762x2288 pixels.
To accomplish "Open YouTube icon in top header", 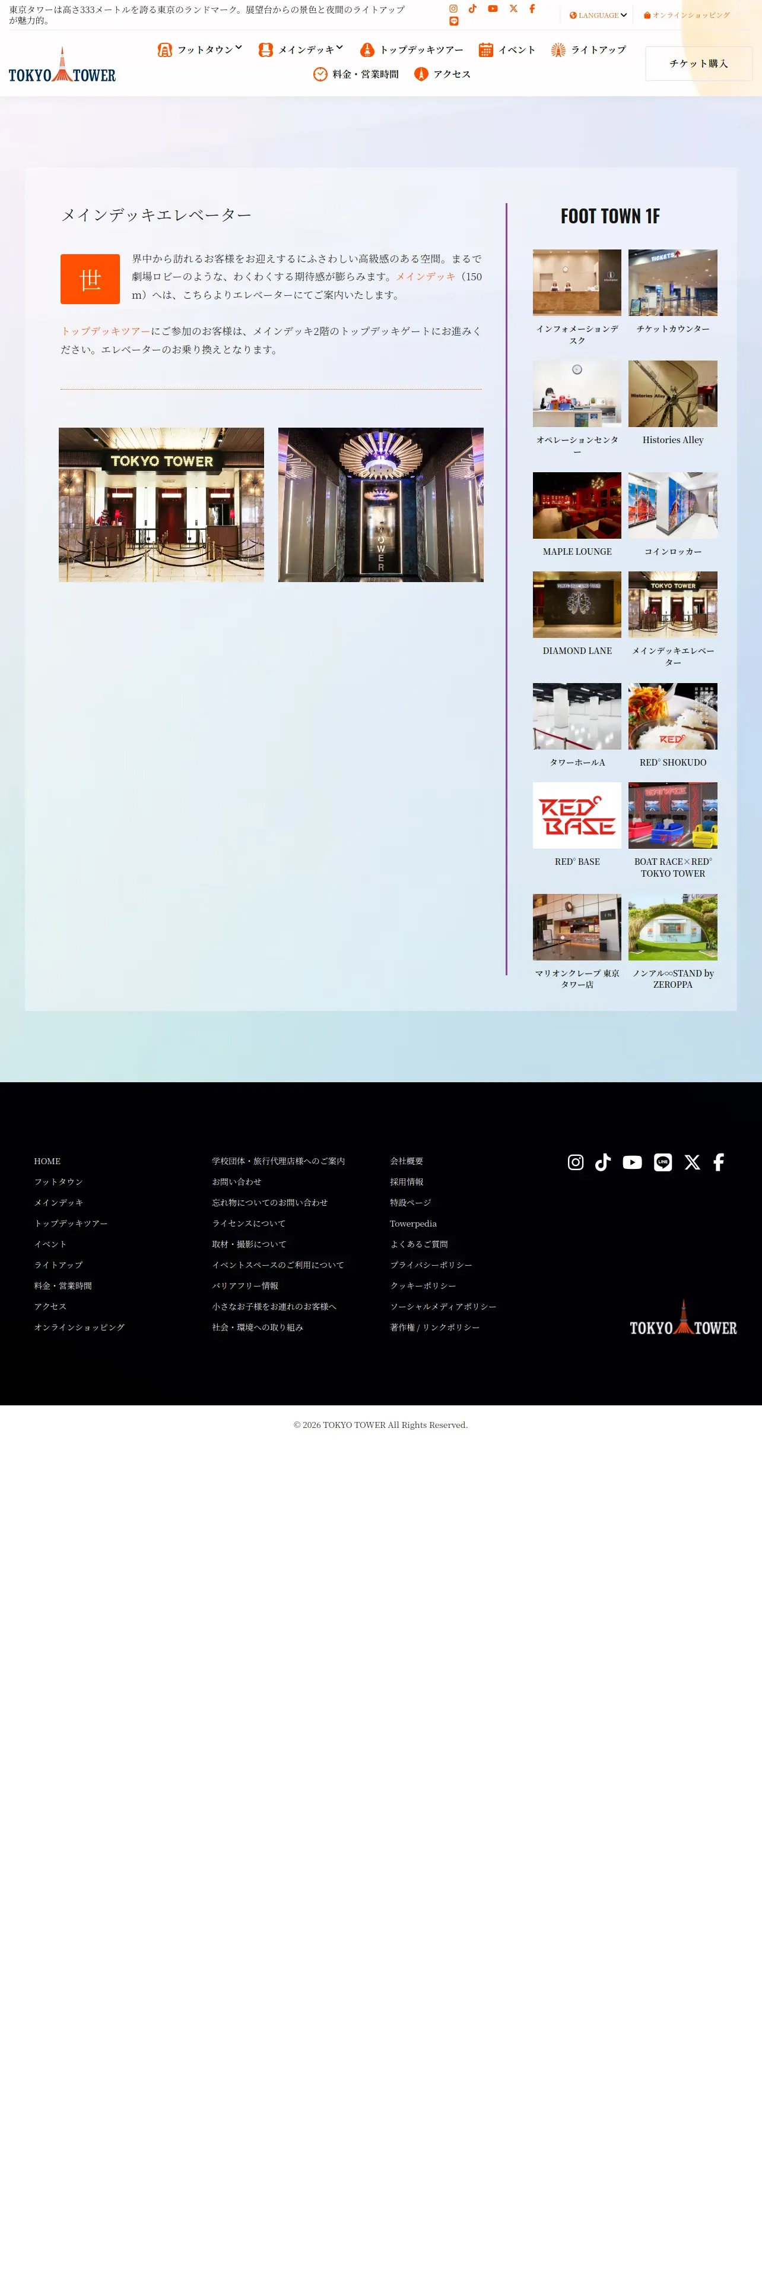I will click(493, 9).
